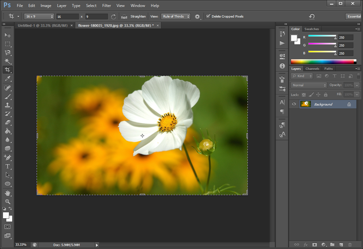The width and height of the screenshot is (363, 249).
Task: Hide the Background layer visibility
Action: pos(294,104)
